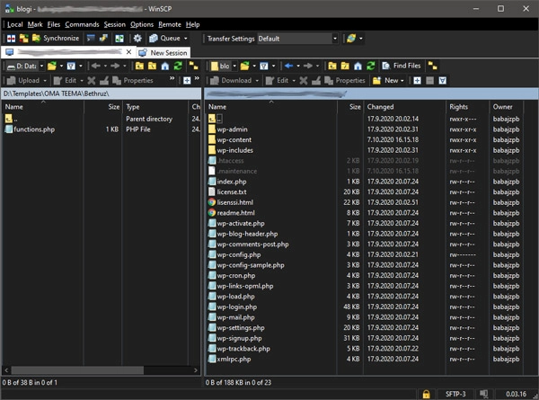Click the remote Home directory icon

tap(358, 66)
